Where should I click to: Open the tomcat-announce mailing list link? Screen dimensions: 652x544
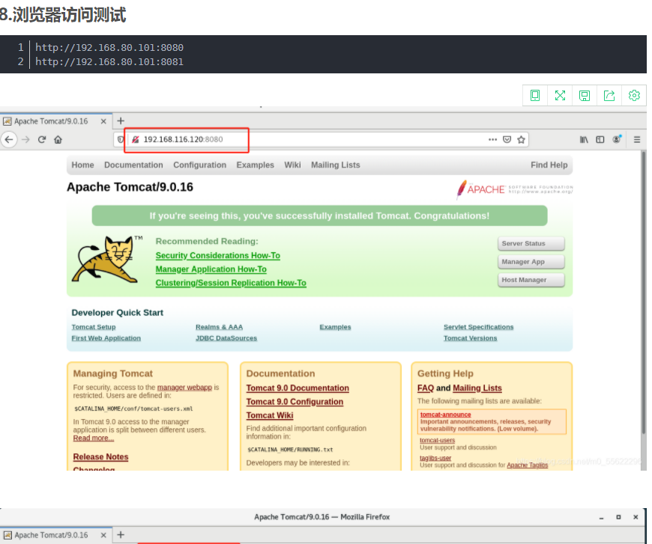coord(445,415)
